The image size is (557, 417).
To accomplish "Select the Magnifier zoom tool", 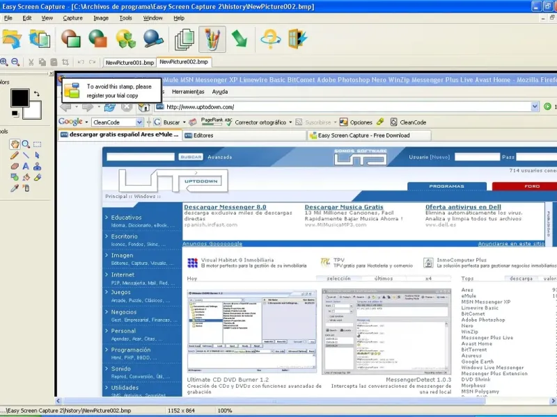I will (26, 144).
